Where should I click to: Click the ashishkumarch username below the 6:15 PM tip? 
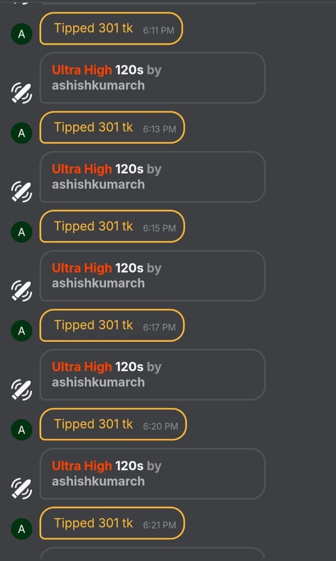click(x=98, y=283)
